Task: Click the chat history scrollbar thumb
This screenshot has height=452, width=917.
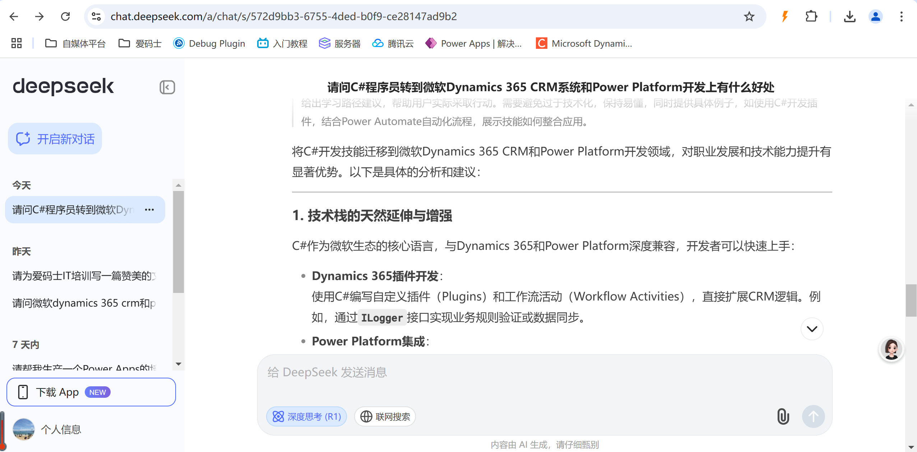Action: click(x=179, y=242)
